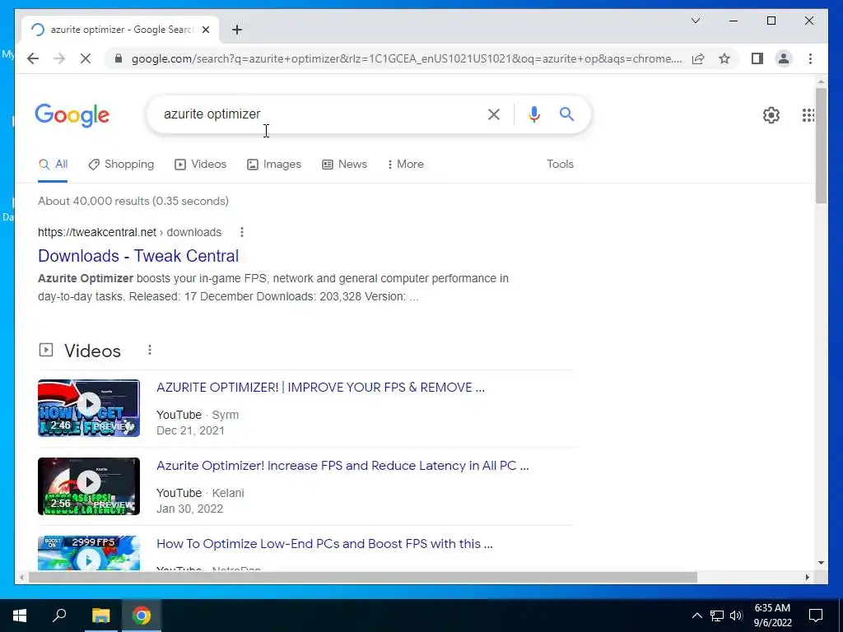Go back to the previous page
This screenshot has height=632, width=843.
coord(33,58)
